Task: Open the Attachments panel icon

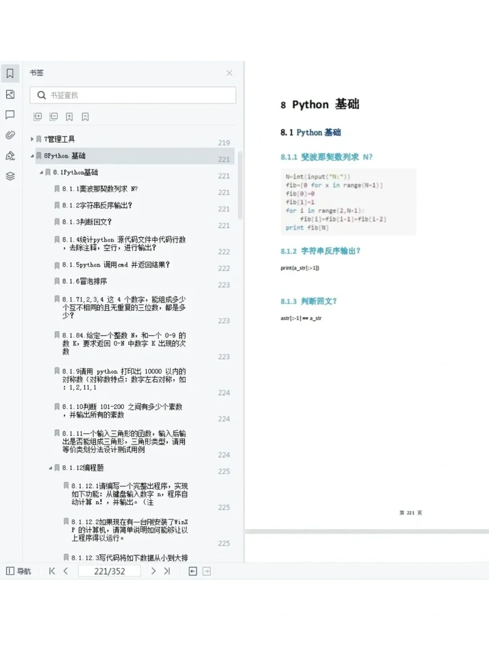Action: point(10,134)
